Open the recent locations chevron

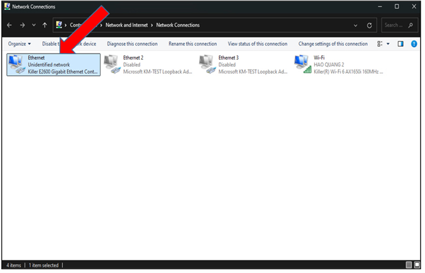click(33, 25)
